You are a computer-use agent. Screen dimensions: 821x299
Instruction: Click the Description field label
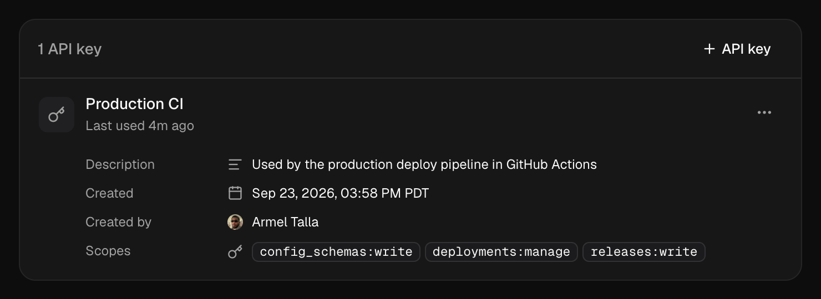(x=120, y=164)
